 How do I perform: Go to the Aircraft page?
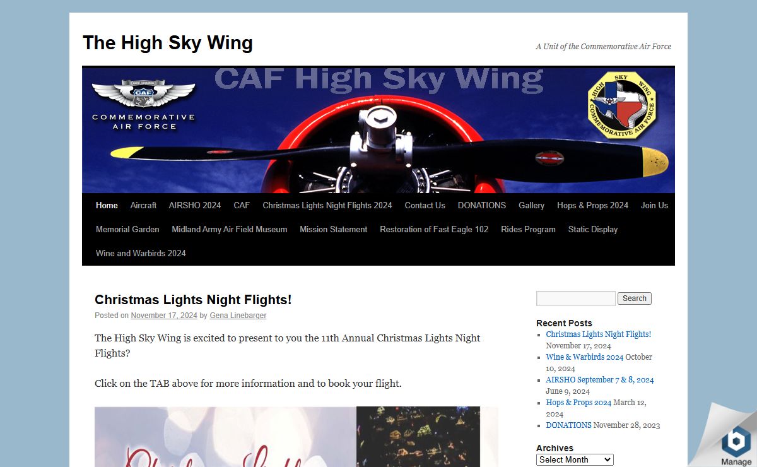(x=143, y=205)
